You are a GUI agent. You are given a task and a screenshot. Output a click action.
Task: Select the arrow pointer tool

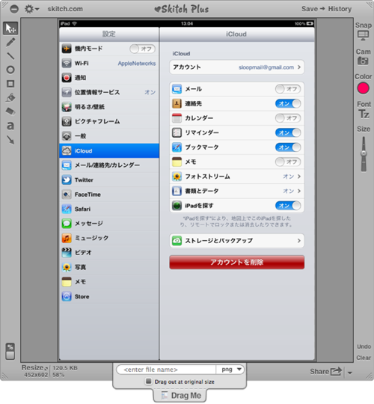(10, 28)
